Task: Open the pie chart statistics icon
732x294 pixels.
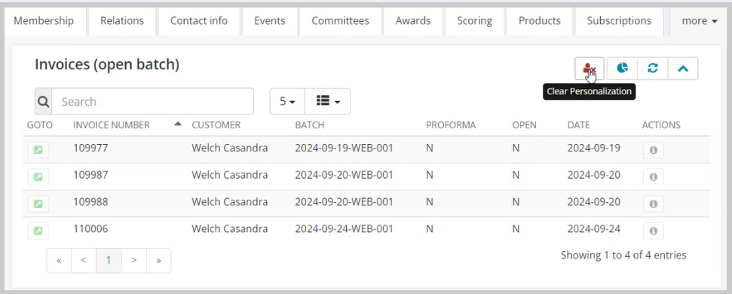Action: pos(622,69)
